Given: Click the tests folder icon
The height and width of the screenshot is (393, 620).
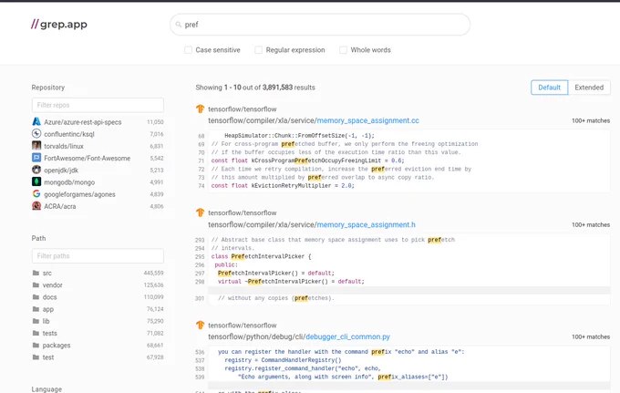Looking at the screenshot, I should [36, 333].
